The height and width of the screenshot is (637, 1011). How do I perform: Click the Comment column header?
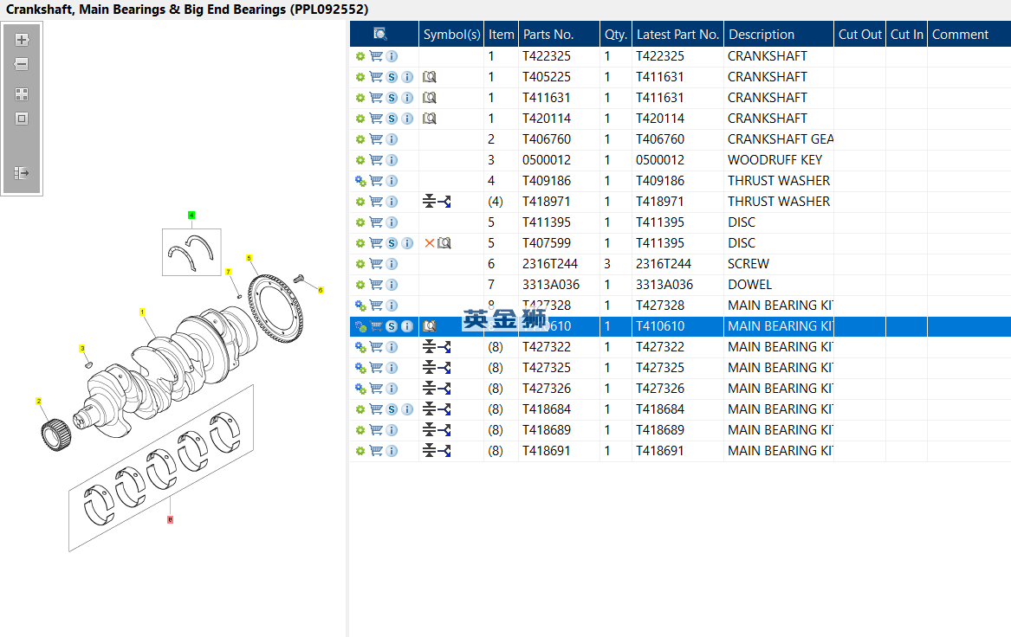(969, 34)
